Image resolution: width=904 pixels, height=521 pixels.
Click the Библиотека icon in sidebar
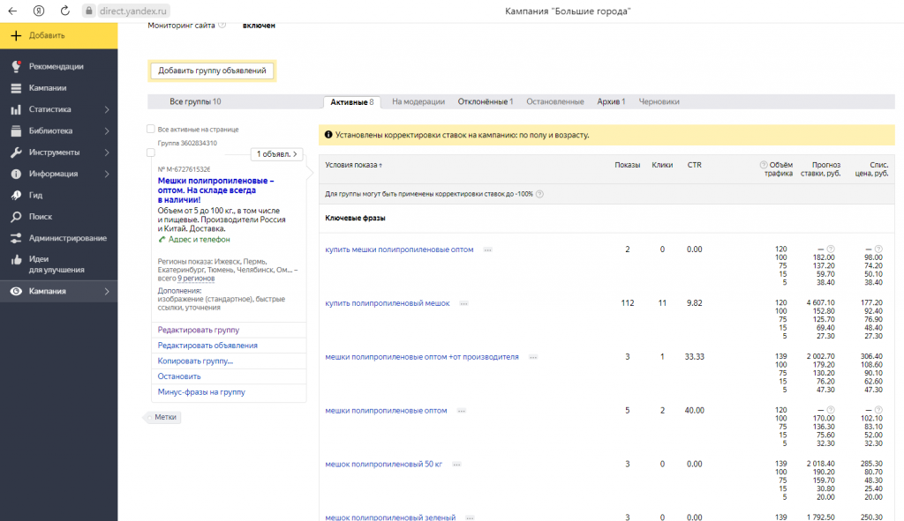16,130
